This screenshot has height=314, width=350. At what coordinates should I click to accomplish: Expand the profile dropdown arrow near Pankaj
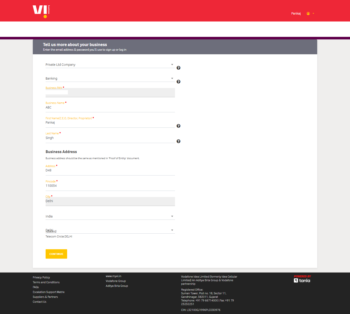point(313,14)
